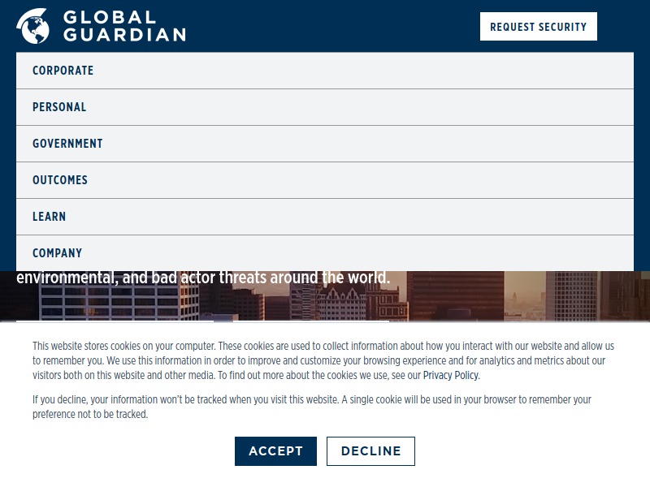
Task: Click the Global Guardian globe logo icon
Action: pos(32,26)
